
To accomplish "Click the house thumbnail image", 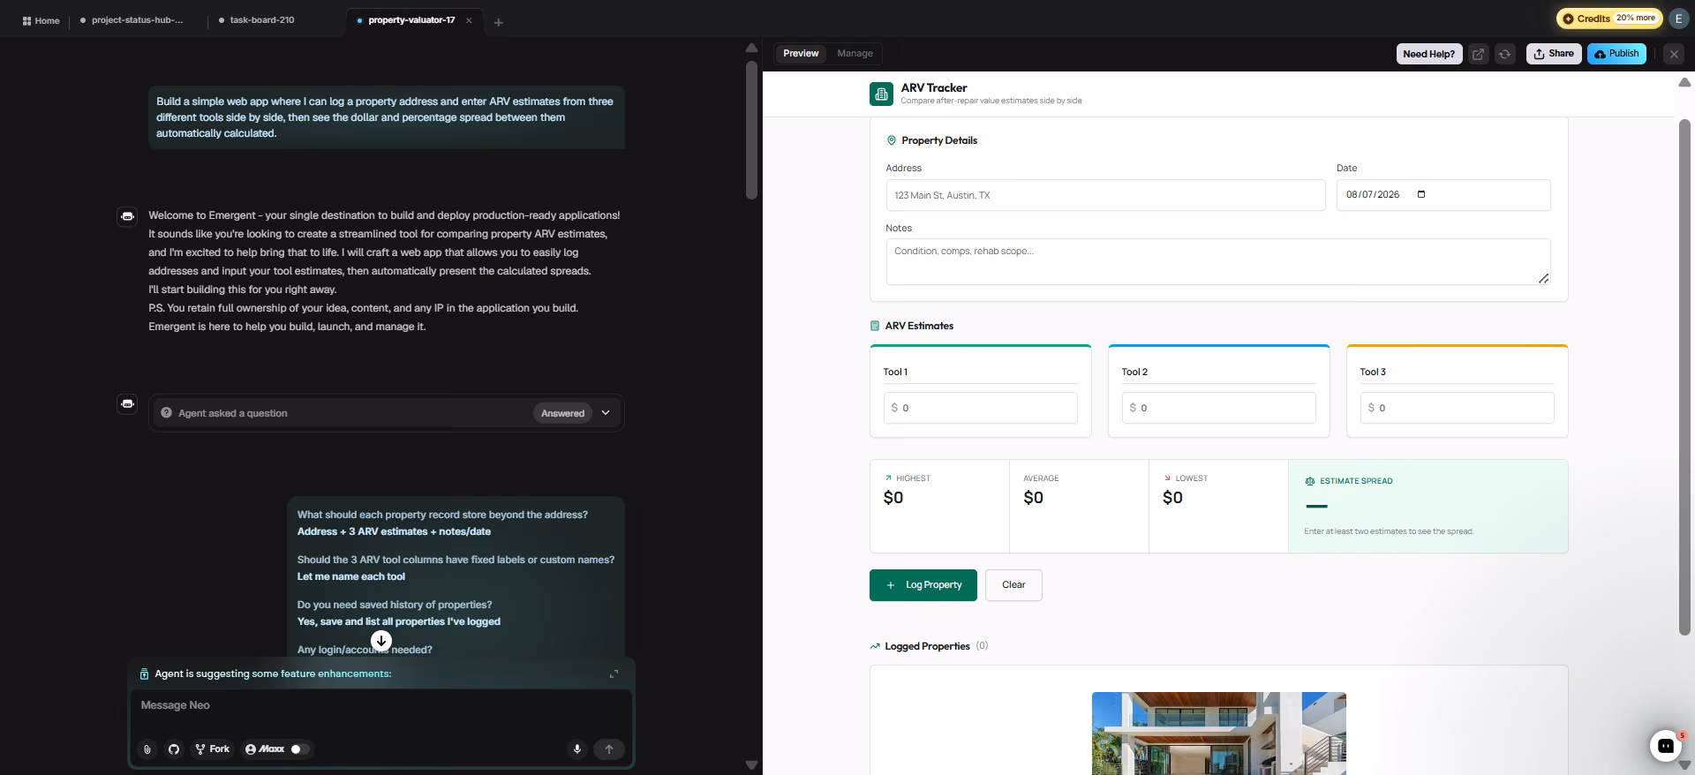I will [x=1218, y=734].
